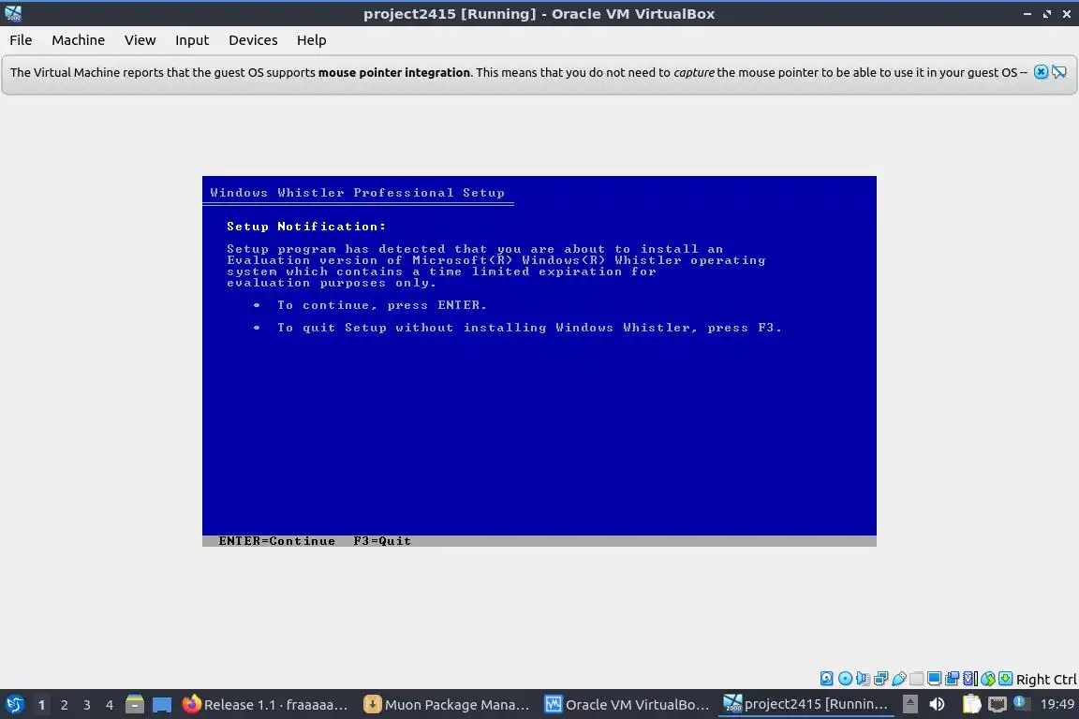Dismiss the mouse pointer integration notification
The height and width of the screenshot is (719, 1079).
tap(1042, 72)
